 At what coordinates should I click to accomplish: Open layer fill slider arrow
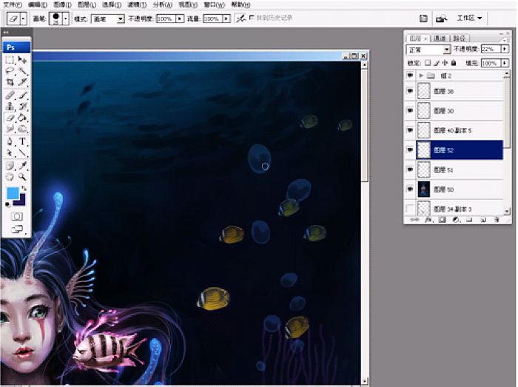505,63
